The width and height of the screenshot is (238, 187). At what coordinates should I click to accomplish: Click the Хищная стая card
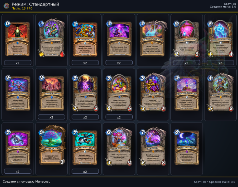click(51, 93)
